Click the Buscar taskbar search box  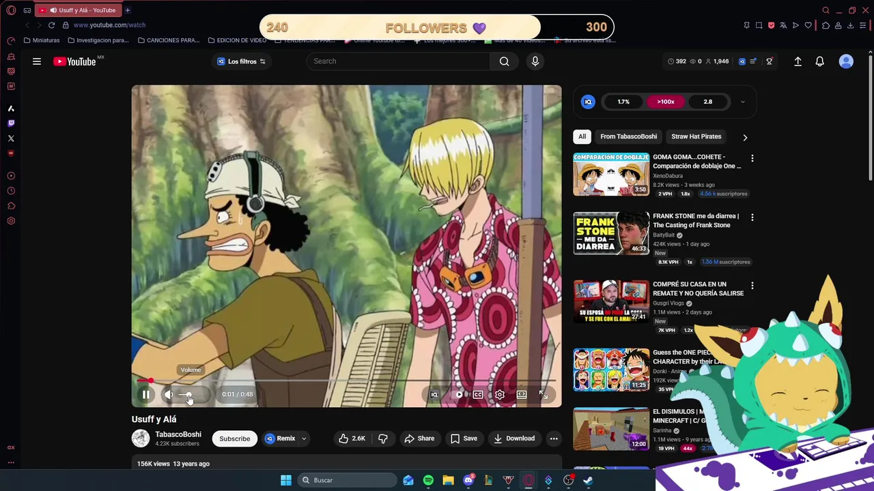(x=348, y=480)
